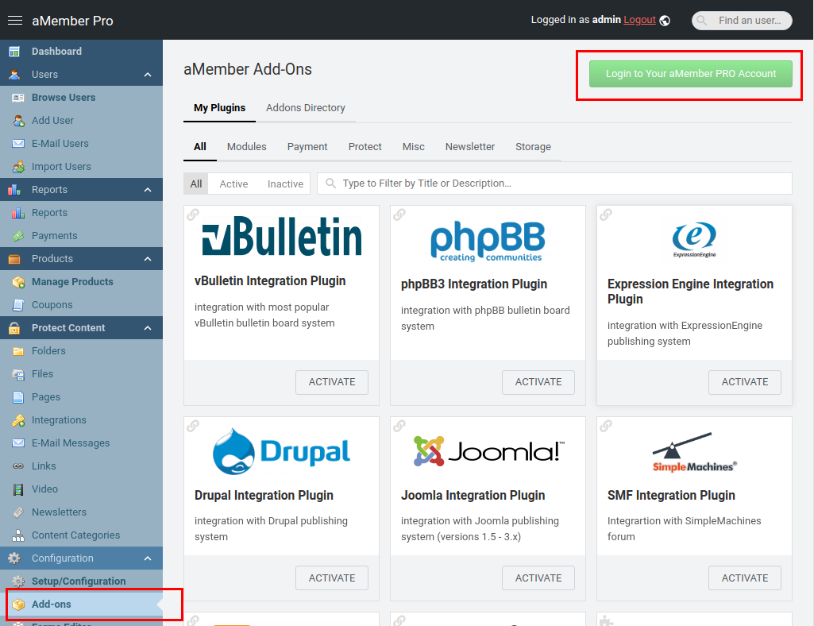The width and height of the screenshot is (814, 626).
Task: Click Login to Your aMember PRO Account
Action: [690, 74]
